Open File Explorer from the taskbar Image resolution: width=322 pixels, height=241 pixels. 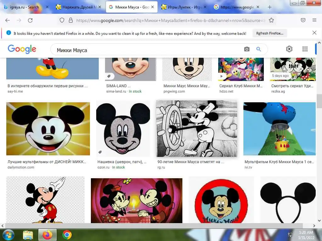click(28, 235)
